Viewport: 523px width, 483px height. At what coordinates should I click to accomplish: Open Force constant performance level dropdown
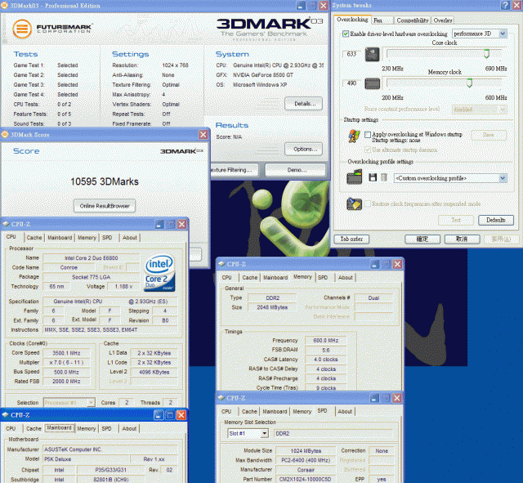[503, 109]
